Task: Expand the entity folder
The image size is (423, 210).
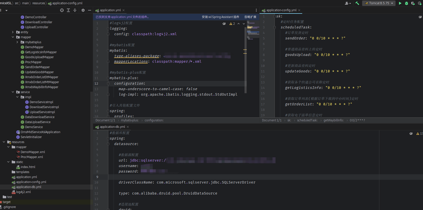Action: coord(13,32)
